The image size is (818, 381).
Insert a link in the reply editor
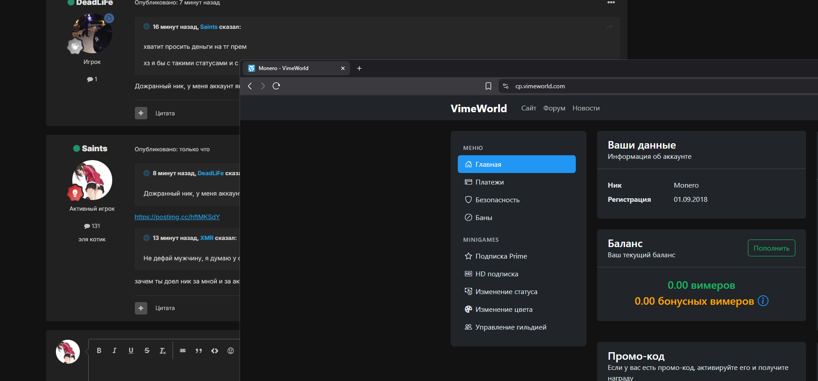(x=183, y=350)
